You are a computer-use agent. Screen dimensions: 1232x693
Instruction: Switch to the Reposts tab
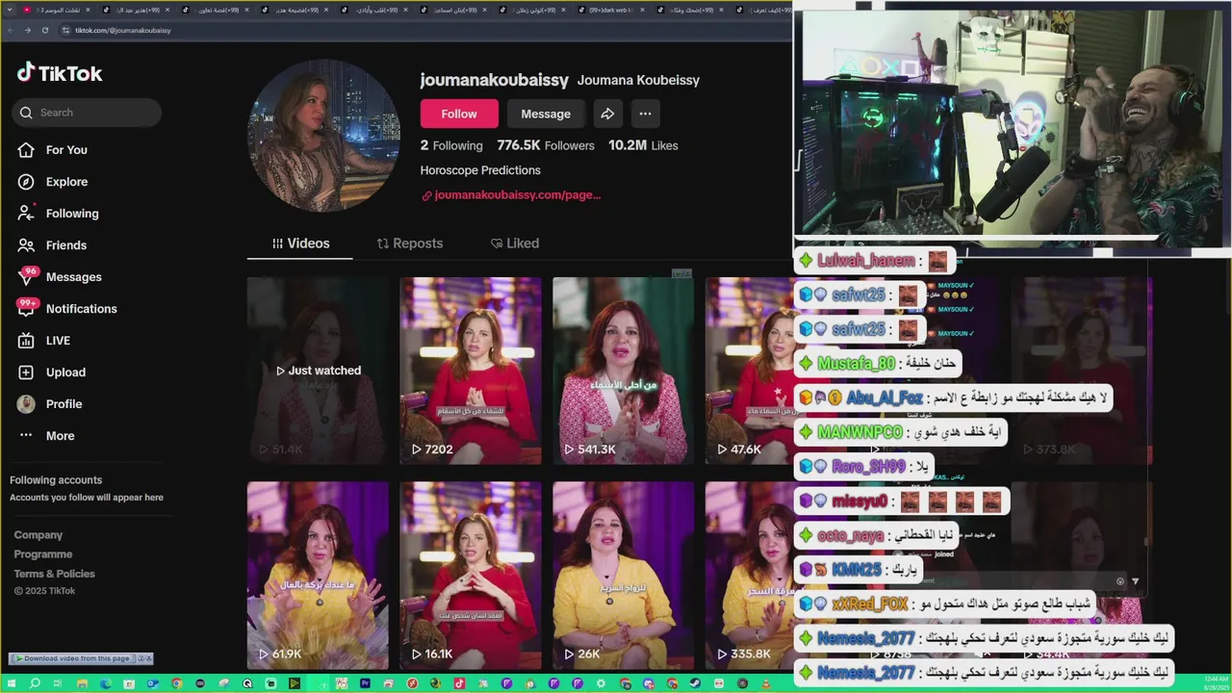[x=410, y=244]
